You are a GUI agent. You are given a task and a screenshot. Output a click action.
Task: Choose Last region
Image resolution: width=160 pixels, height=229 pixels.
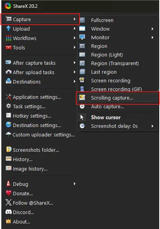point(118,72)
